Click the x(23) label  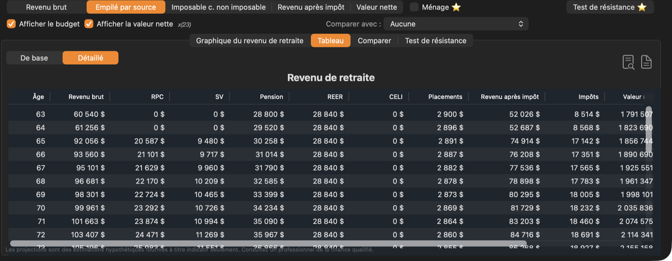184,24
